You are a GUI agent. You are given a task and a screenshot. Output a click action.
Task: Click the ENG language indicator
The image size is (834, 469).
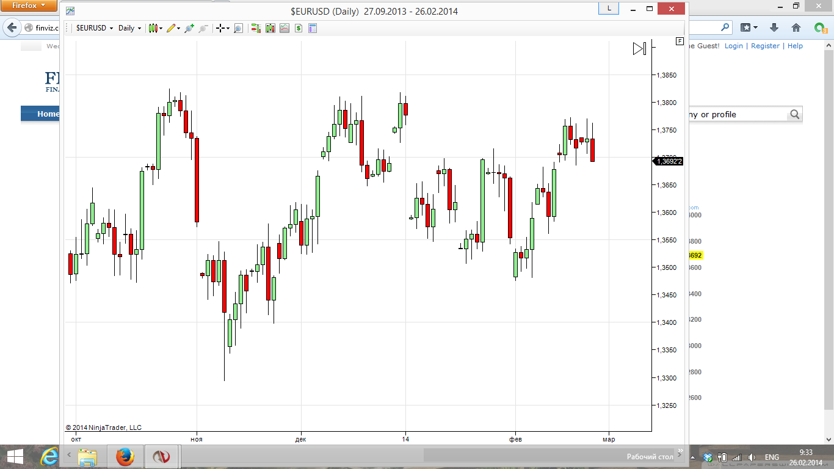point(772,457)
